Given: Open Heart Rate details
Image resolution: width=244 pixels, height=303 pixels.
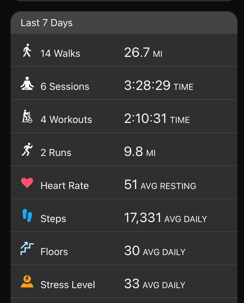Looking at the screenshot, I should click(124, 182).
